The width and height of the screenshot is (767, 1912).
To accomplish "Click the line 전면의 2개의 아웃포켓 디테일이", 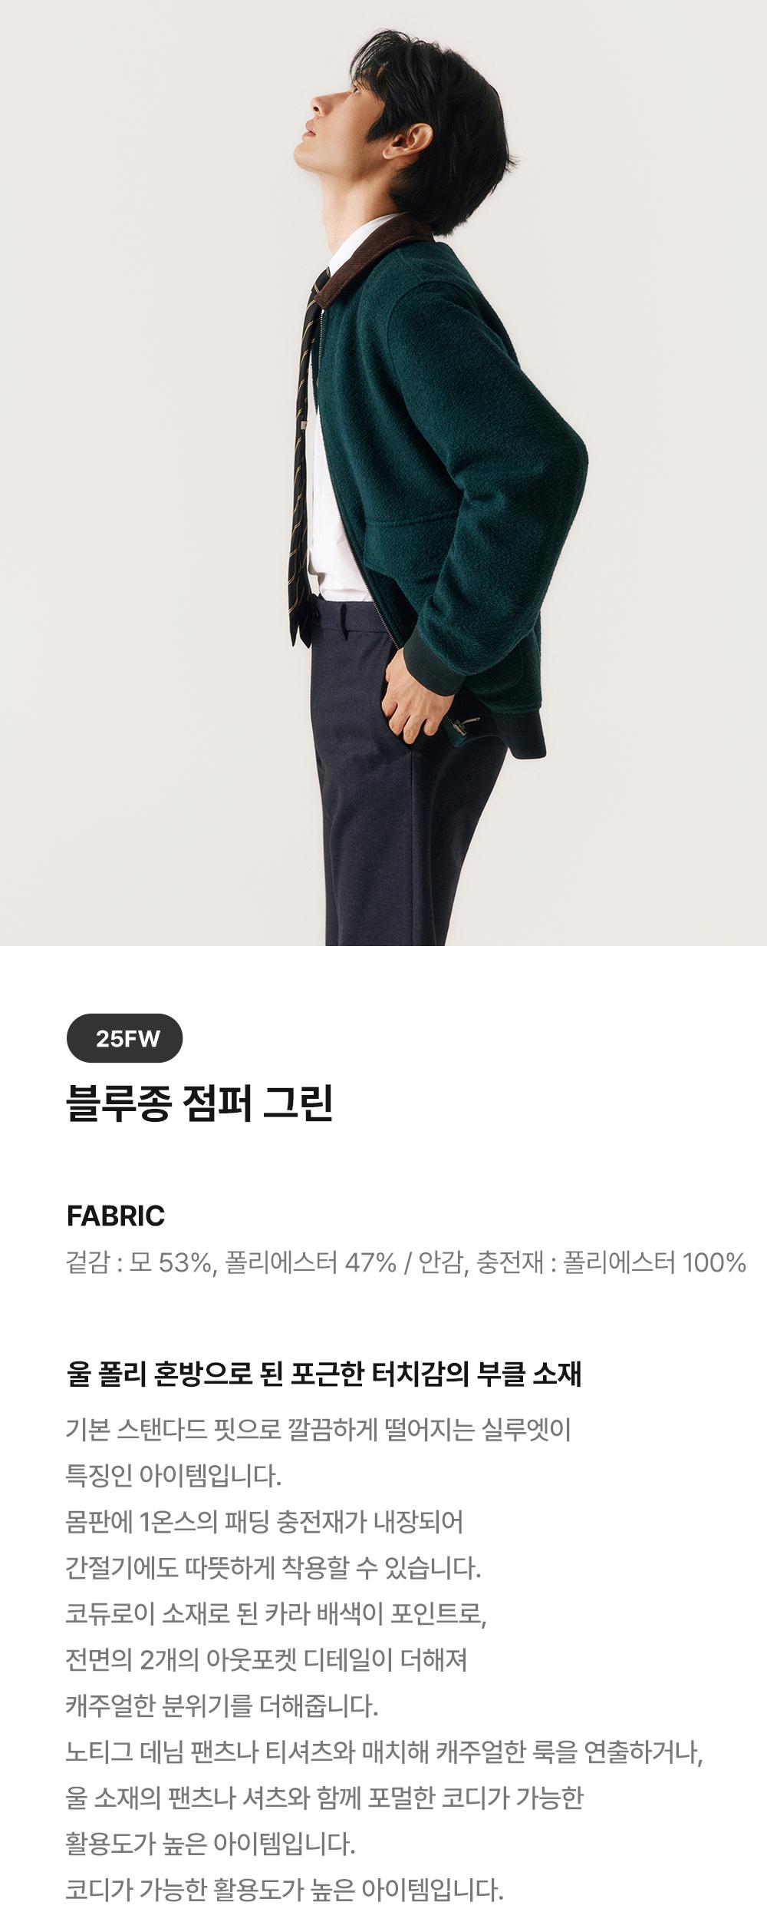I will click(267, 1659).
